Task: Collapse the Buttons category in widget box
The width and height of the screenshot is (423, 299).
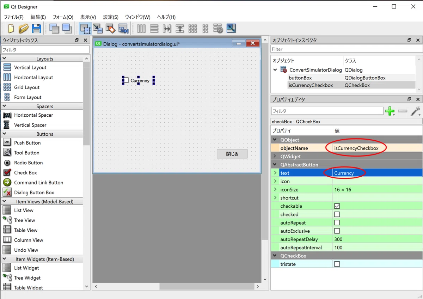Action: point(5,134)
